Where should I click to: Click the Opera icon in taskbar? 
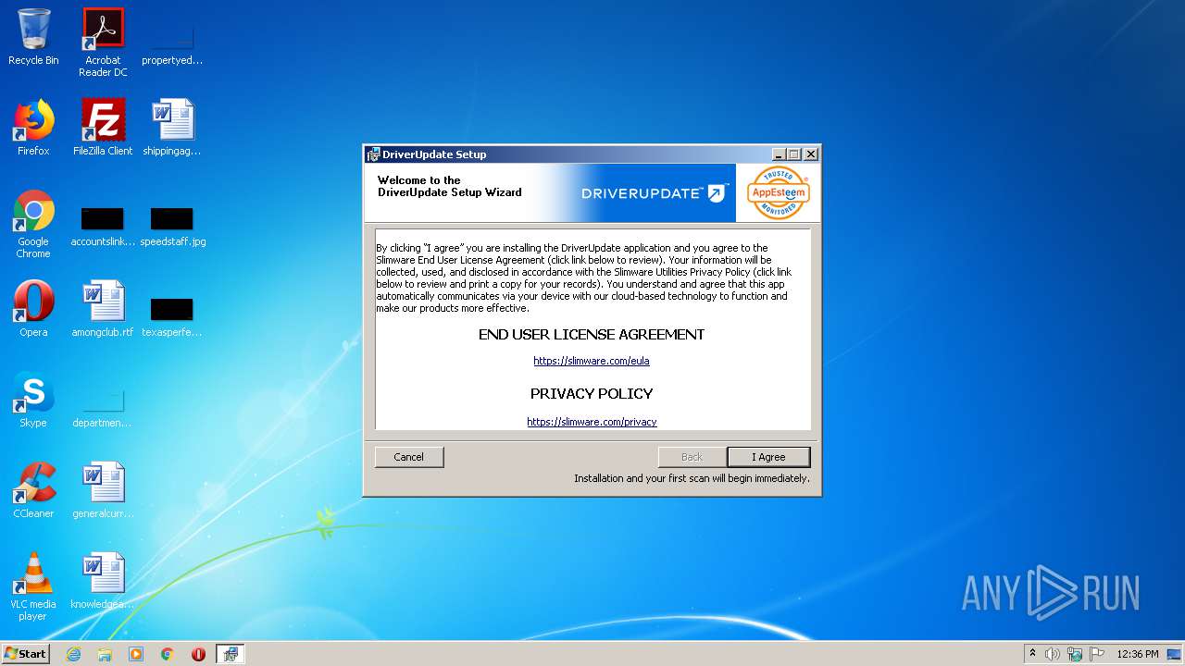(198, 654)
